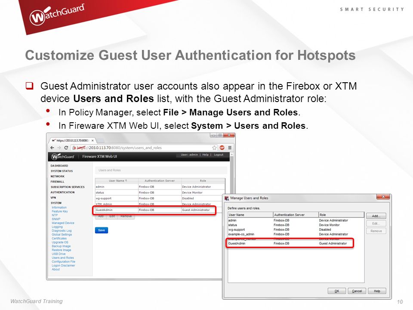Open the Users and Roles sidebar link
The height and width of the screenshot is (310, 413).
point(63,258)
